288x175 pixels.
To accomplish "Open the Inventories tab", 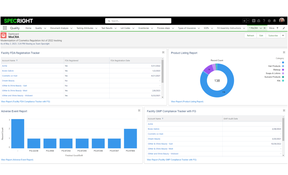I will (x=144, y=28).
